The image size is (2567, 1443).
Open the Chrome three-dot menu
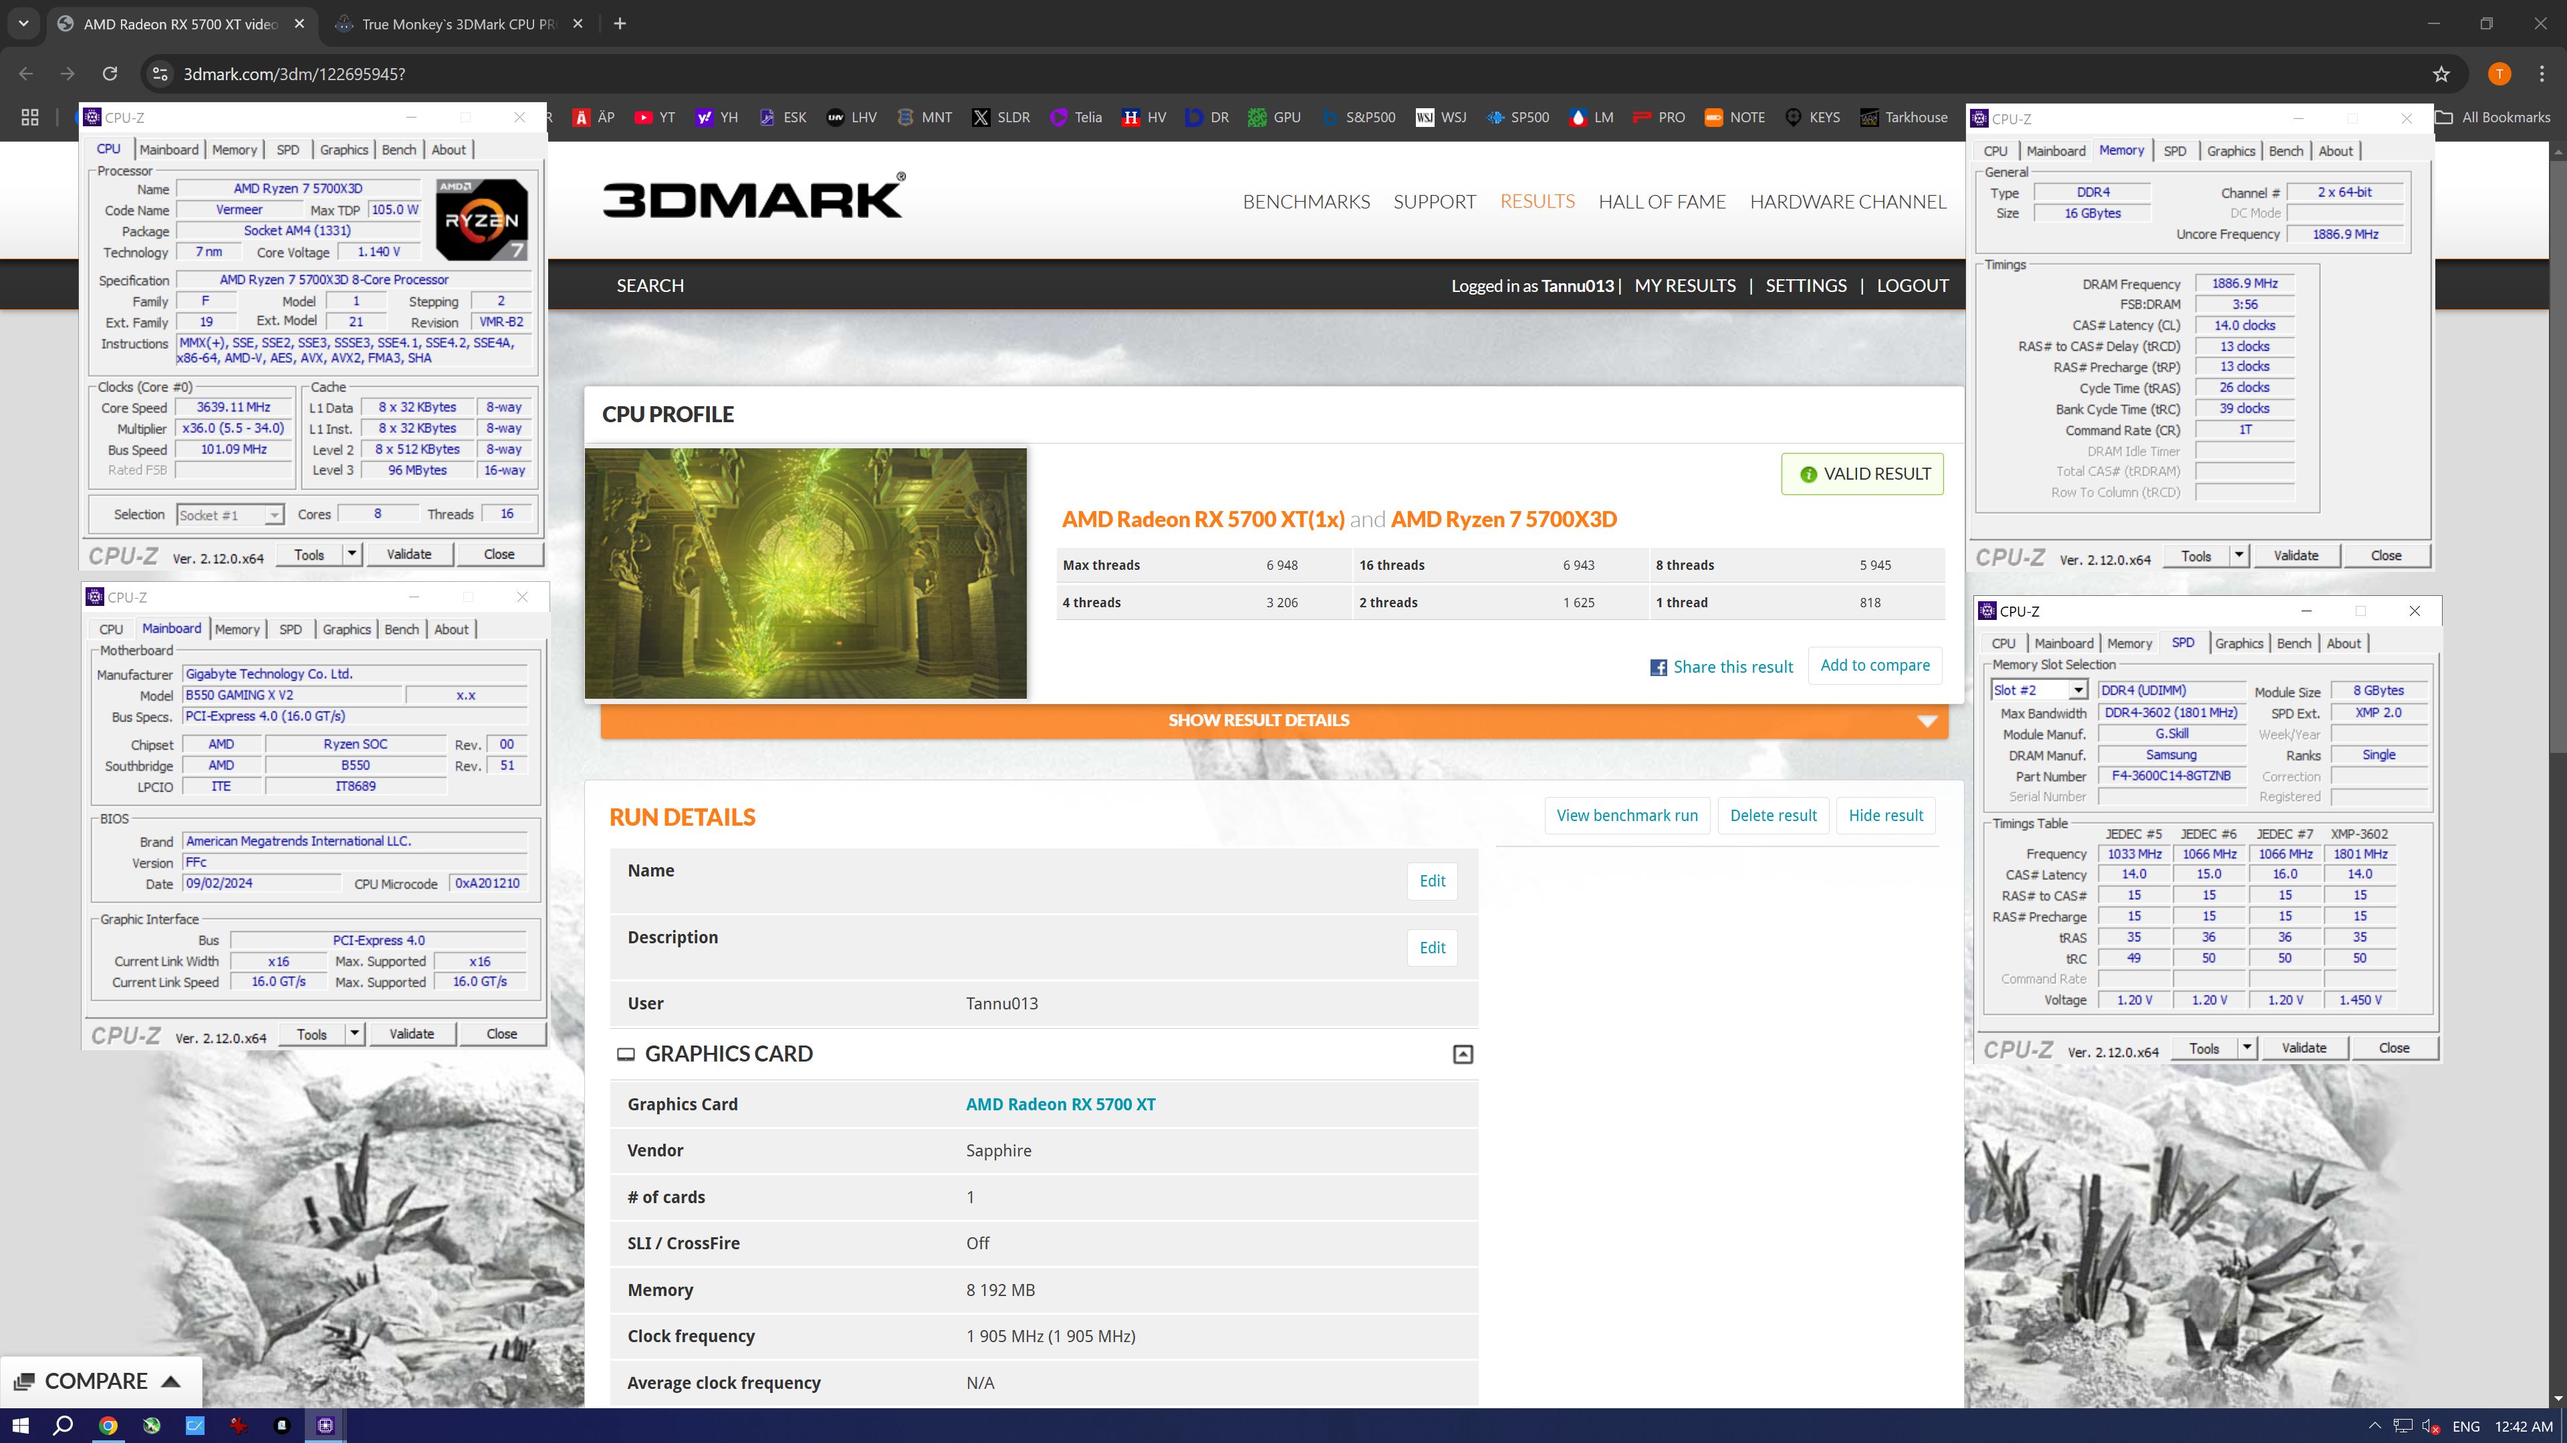[2542, 73]
